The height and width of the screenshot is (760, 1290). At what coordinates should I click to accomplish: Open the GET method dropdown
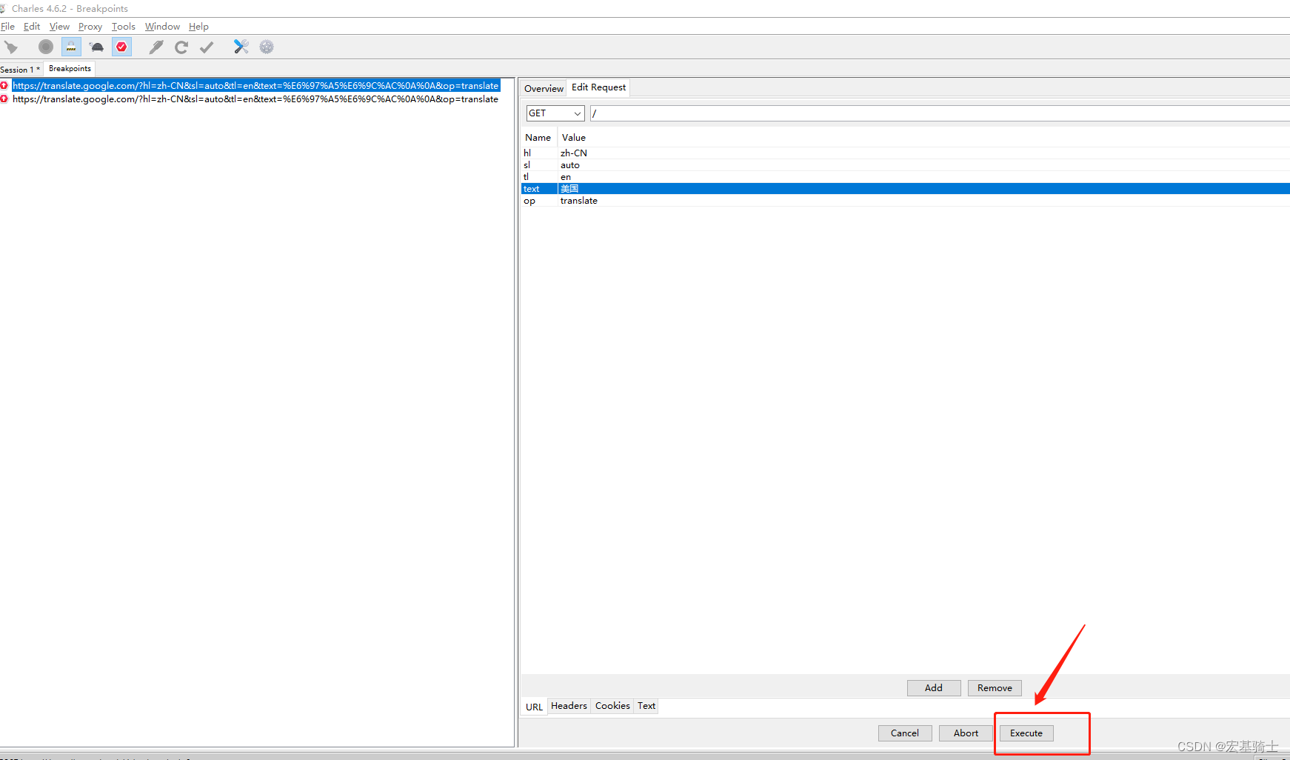click(x=555, y=113)
